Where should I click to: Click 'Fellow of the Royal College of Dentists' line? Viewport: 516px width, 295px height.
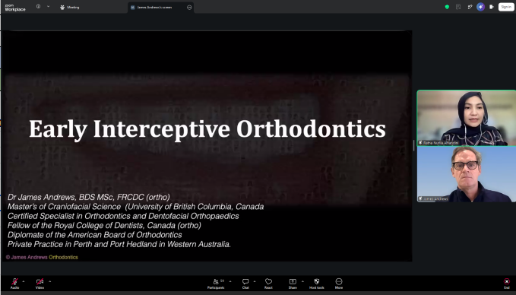[104, 226]
